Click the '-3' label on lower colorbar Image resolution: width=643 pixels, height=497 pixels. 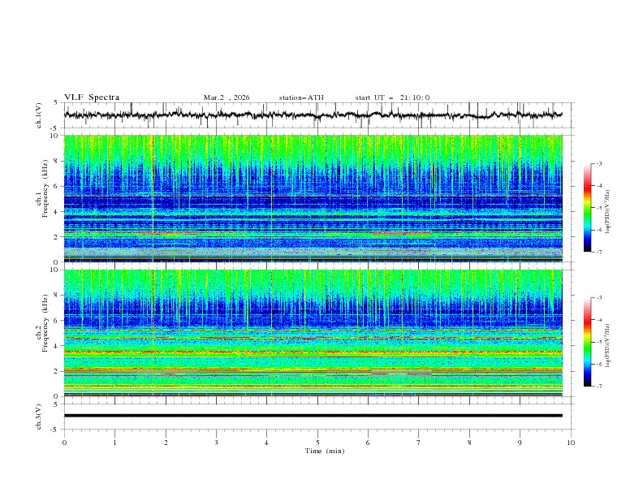tap(599, 298)
